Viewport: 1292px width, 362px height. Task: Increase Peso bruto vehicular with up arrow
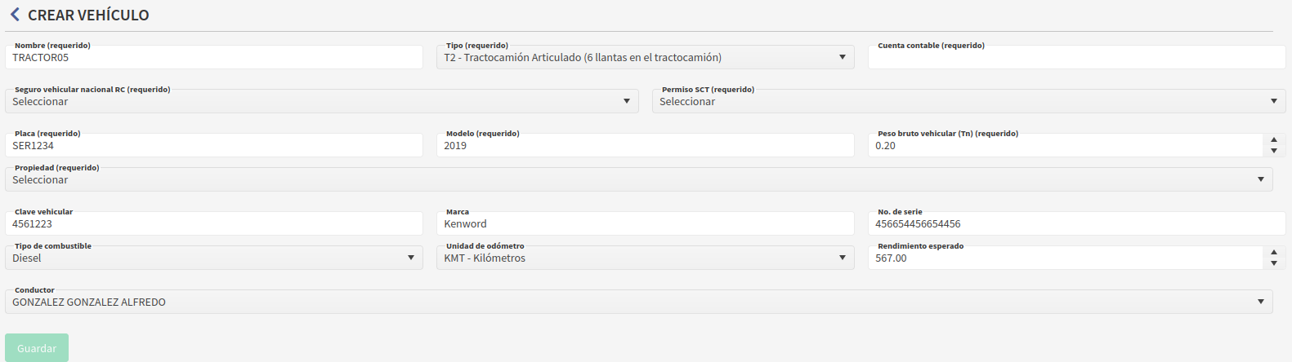[x=1274, y=140]
